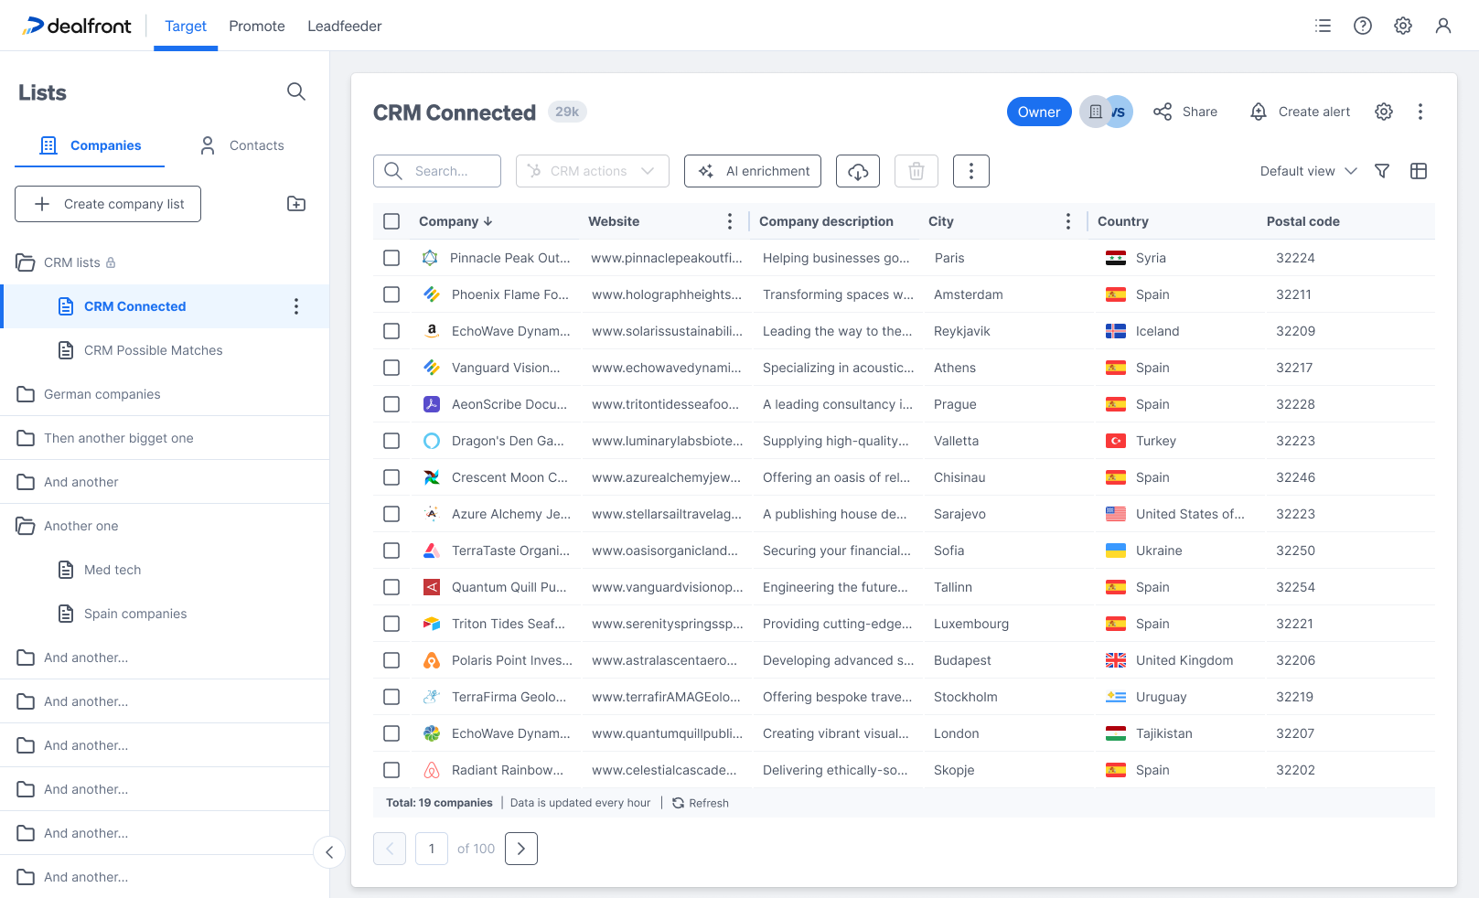Click the download cloud icon button
Screen dimensions: 1479x898
[858, 171]
